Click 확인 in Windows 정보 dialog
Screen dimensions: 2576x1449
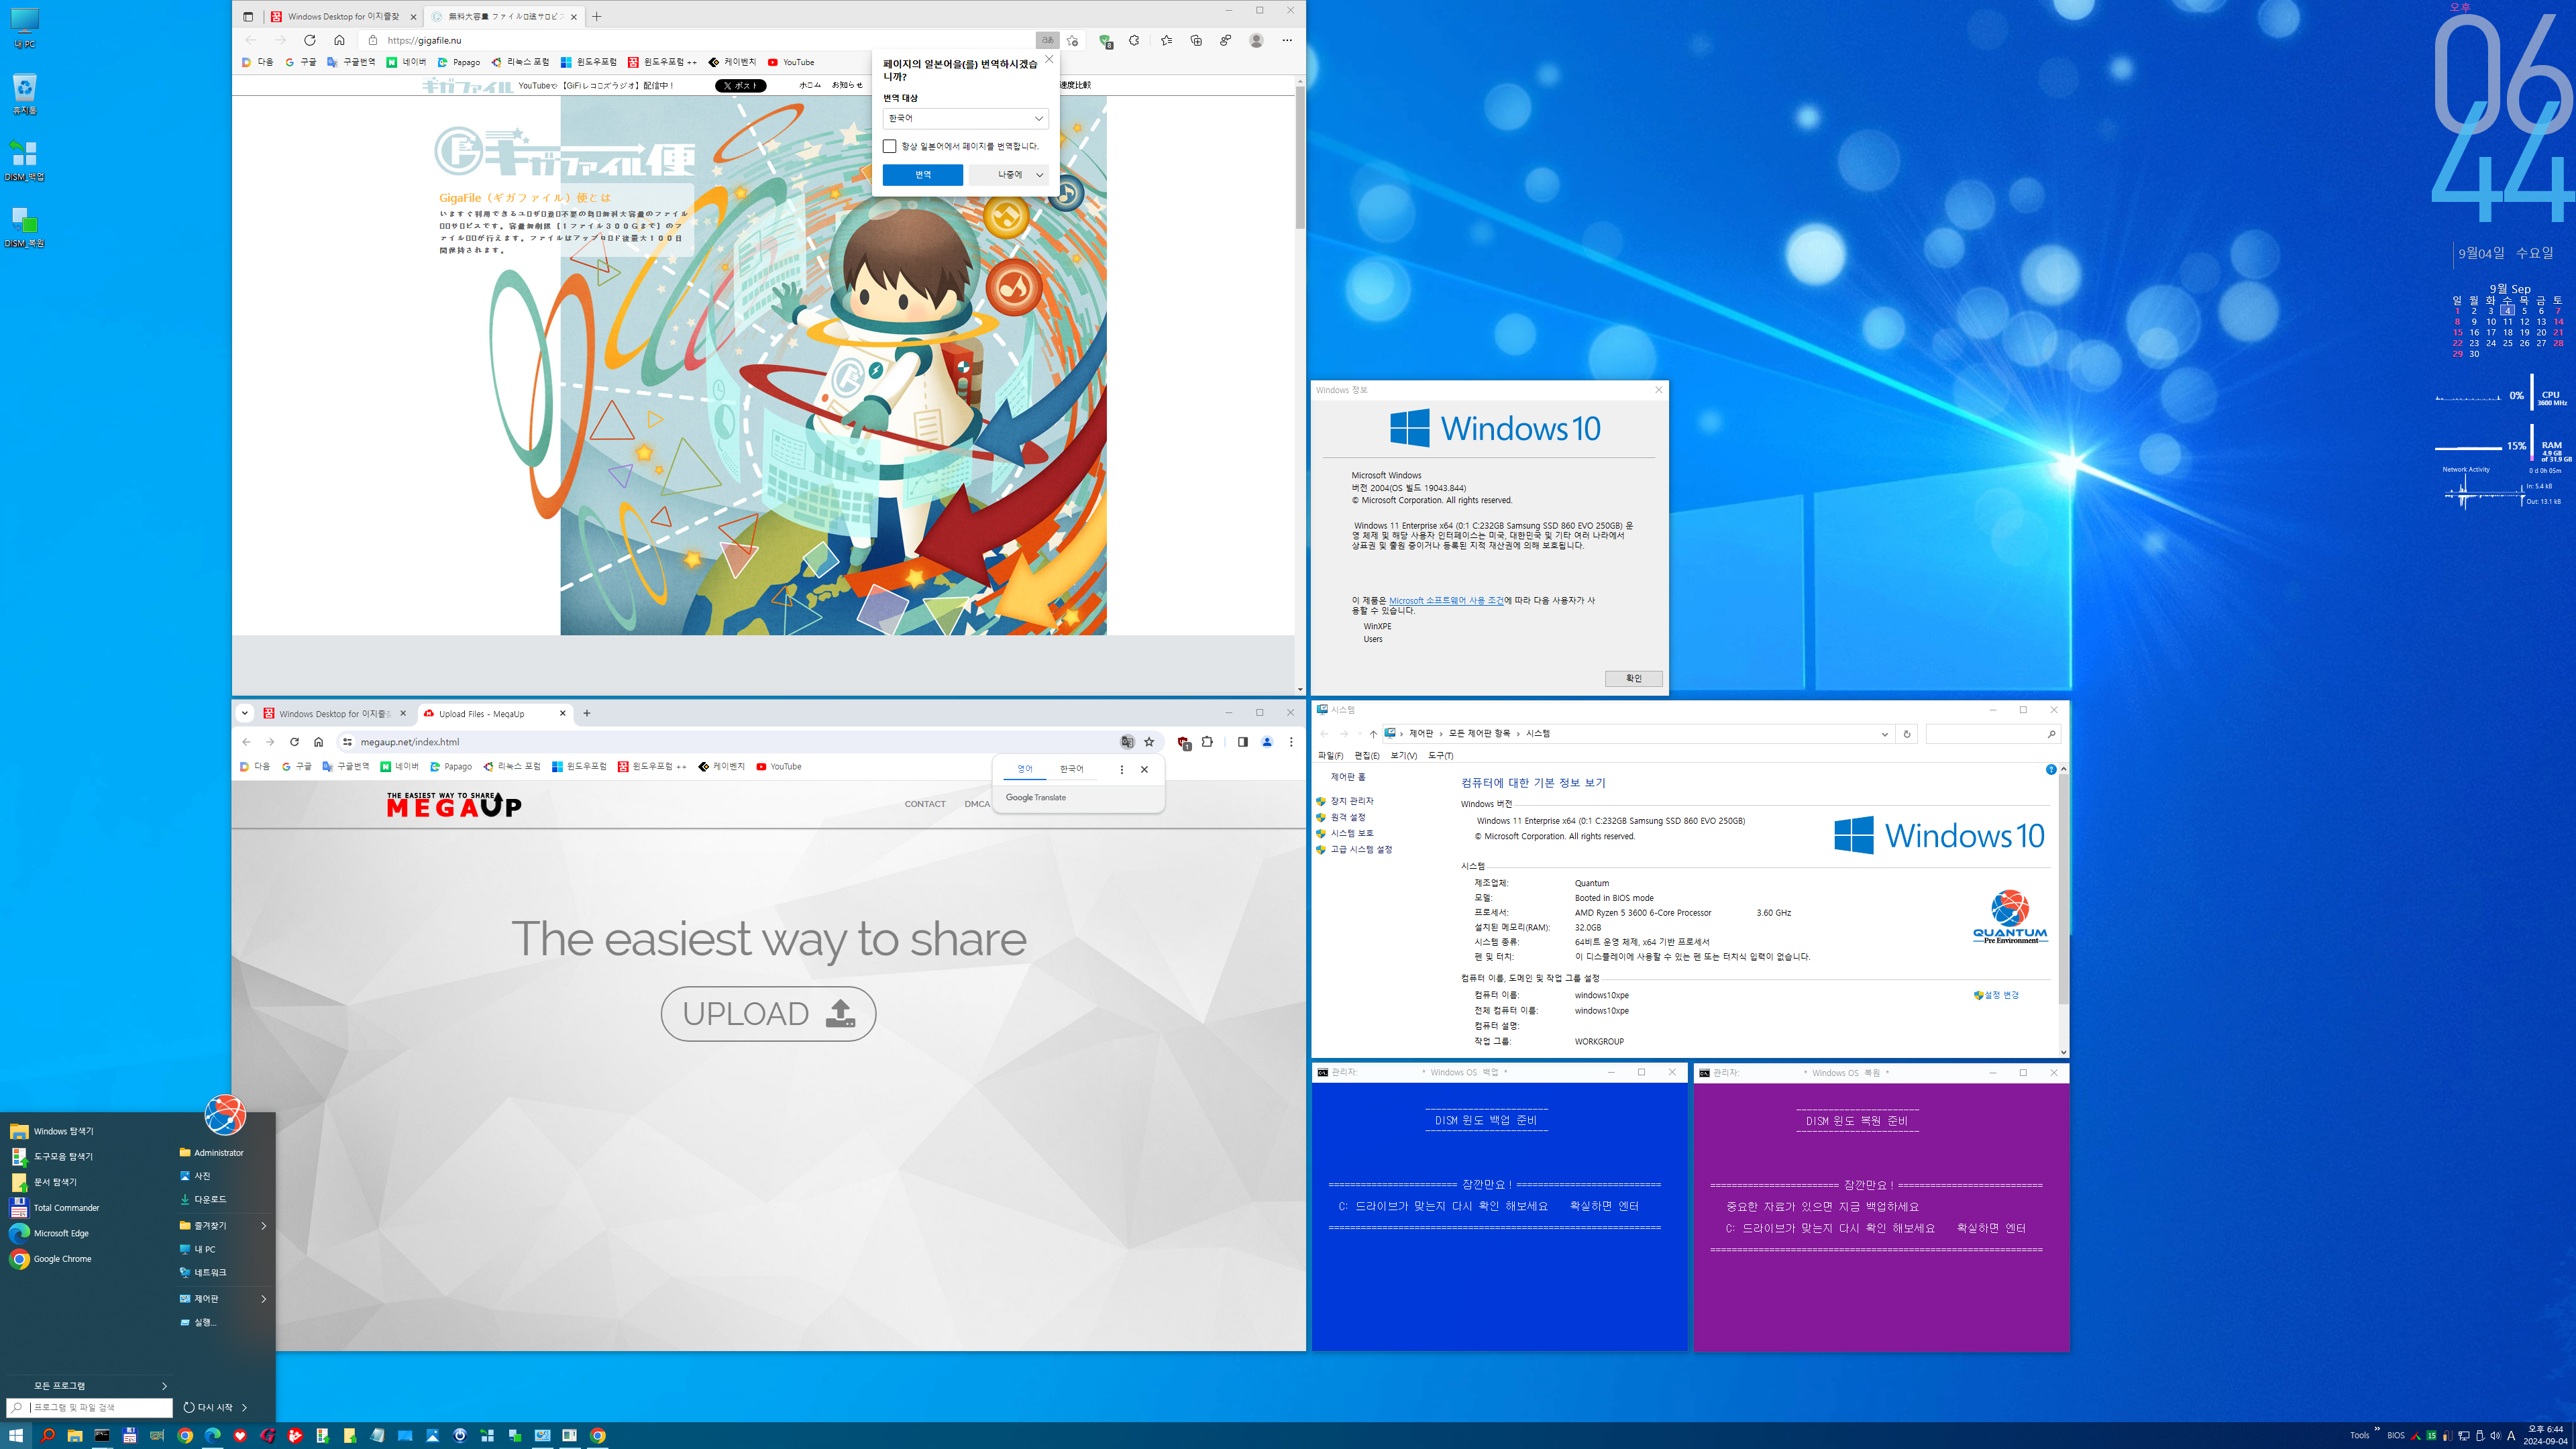1633,679
